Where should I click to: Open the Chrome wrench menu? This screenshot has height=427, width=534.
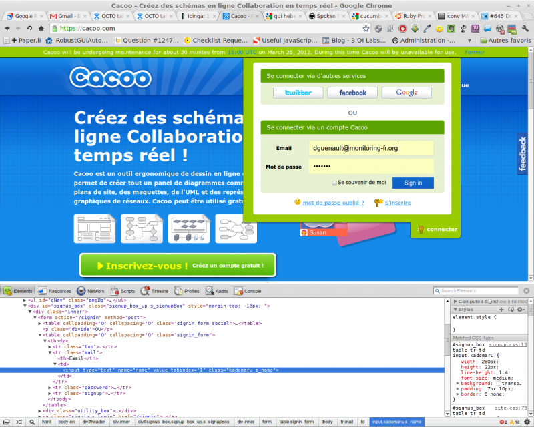click(x=525, y=29)
